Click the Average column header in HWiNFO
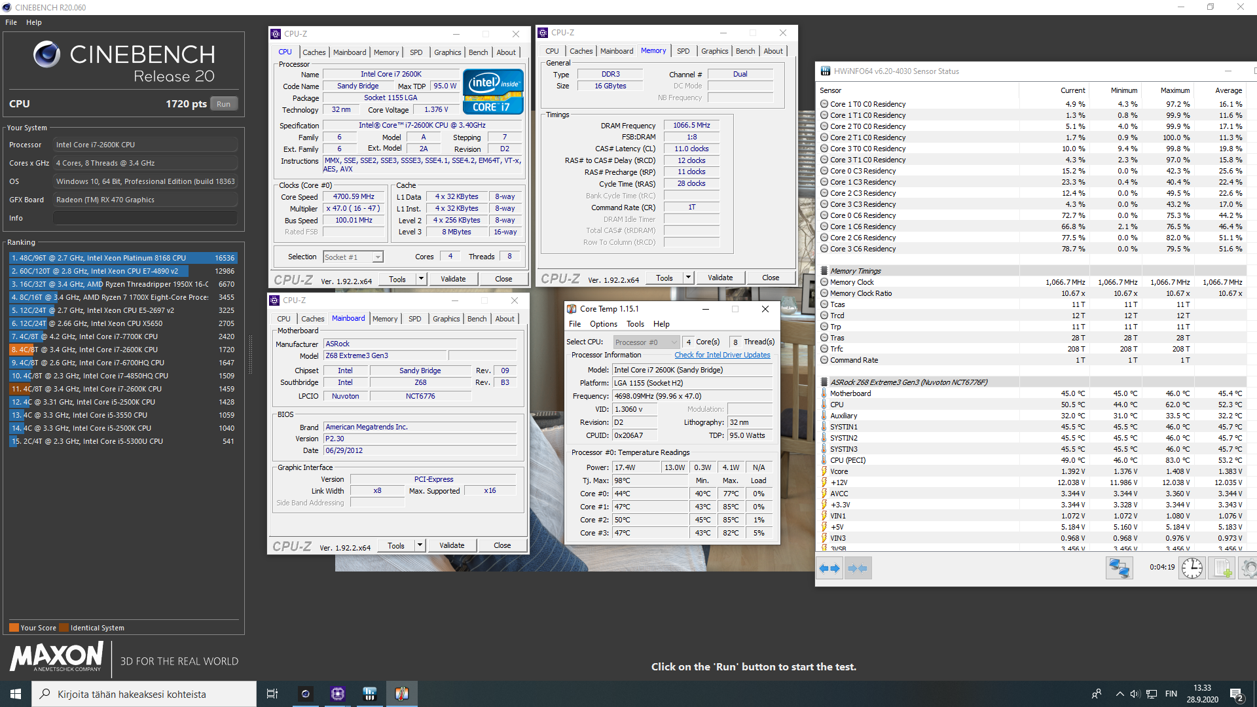The width and height of the screenshot is (1257, 707). (x=1228, y=90)
